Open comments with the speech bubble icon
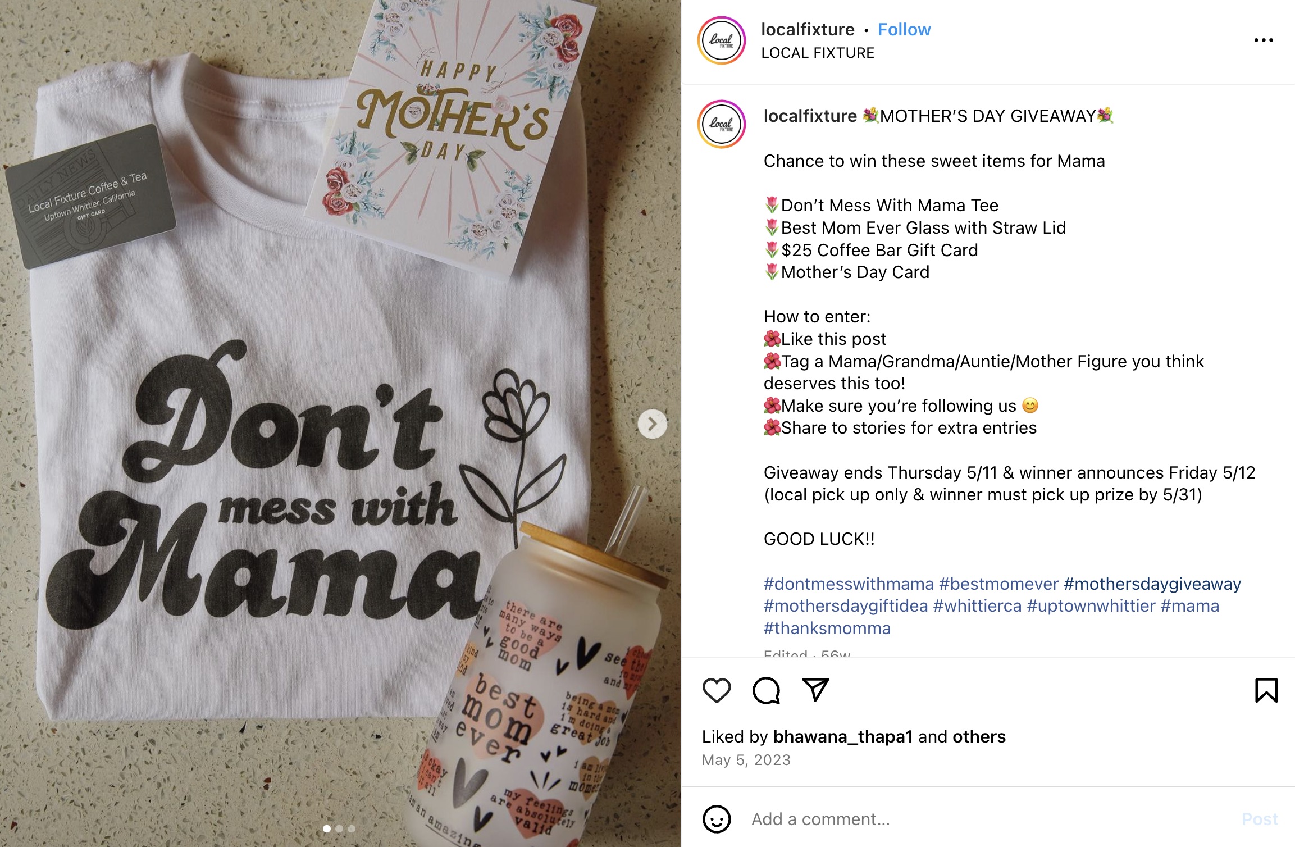The height and width of the screenshot is (847, 1295). click(766, 690)
